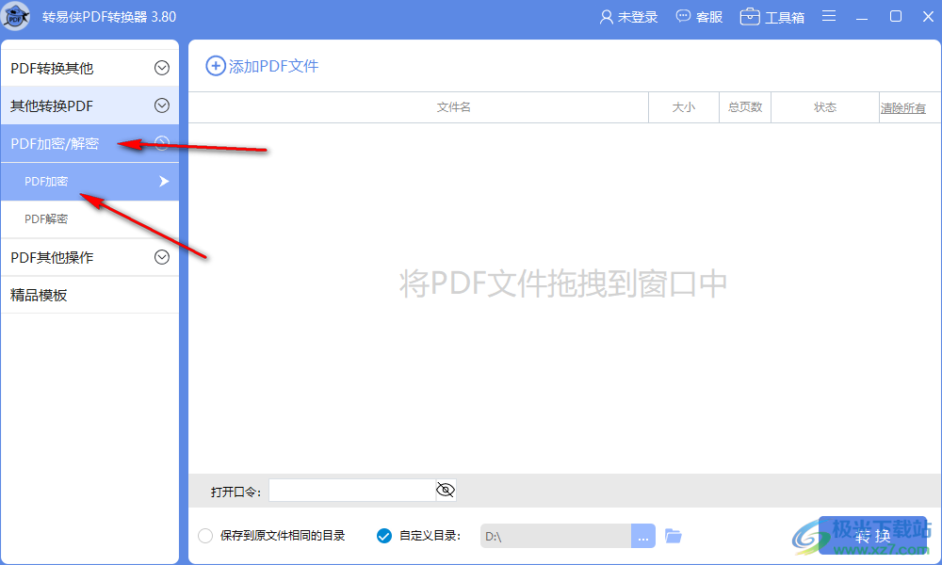Focus the 打开口令 password field
The width and height of the screenshot is (942, 565).
click(352, 491)
